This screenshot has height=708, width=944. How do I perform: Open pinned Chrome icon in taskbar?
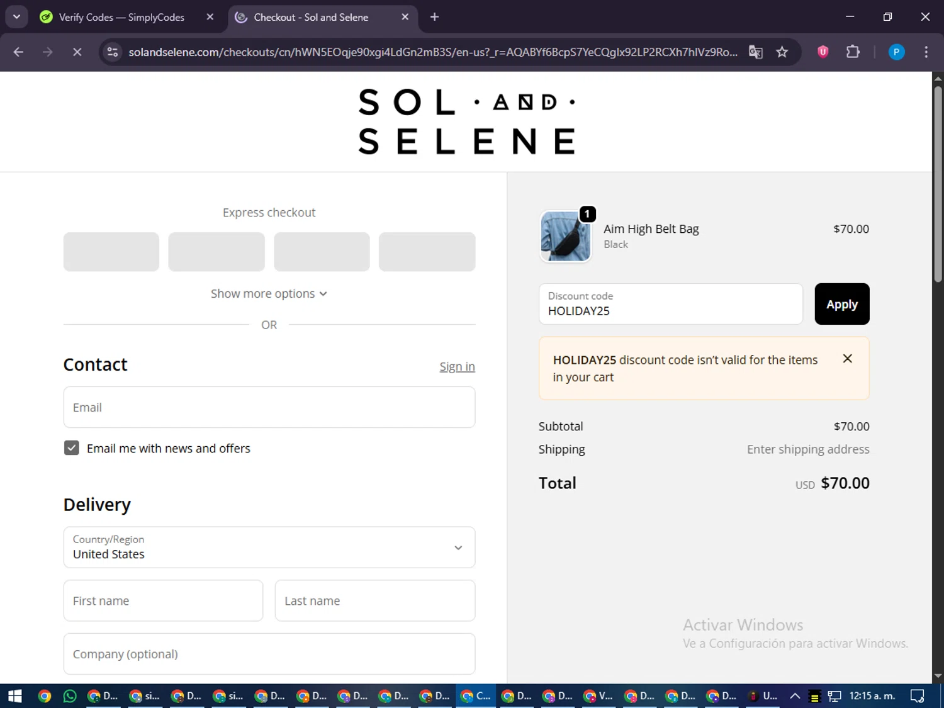pos(44,695)
